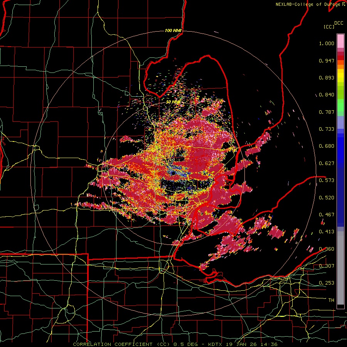Click the 14:36 timestamp in the caption

coord(270,344)
